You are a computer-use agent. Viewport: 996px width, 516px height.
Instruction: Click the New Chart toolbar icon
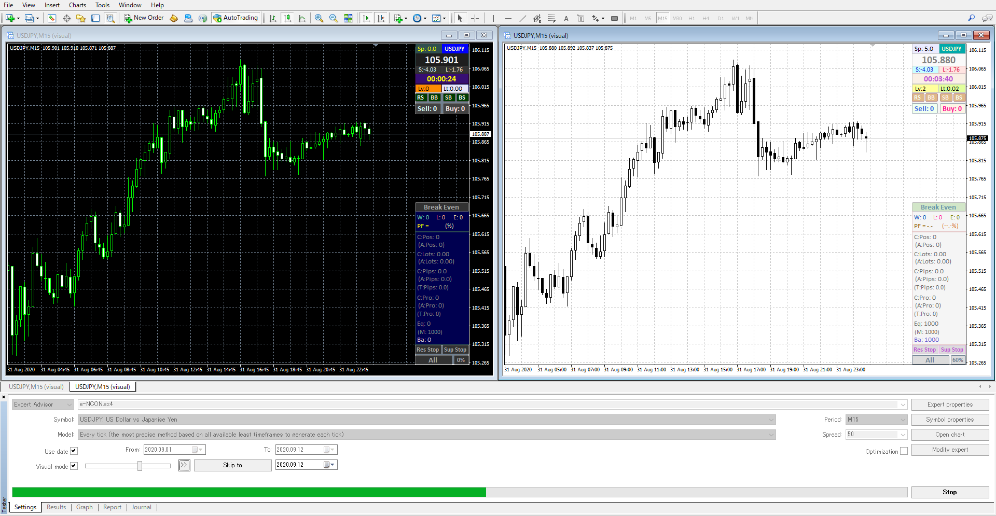tap(10, 18)
